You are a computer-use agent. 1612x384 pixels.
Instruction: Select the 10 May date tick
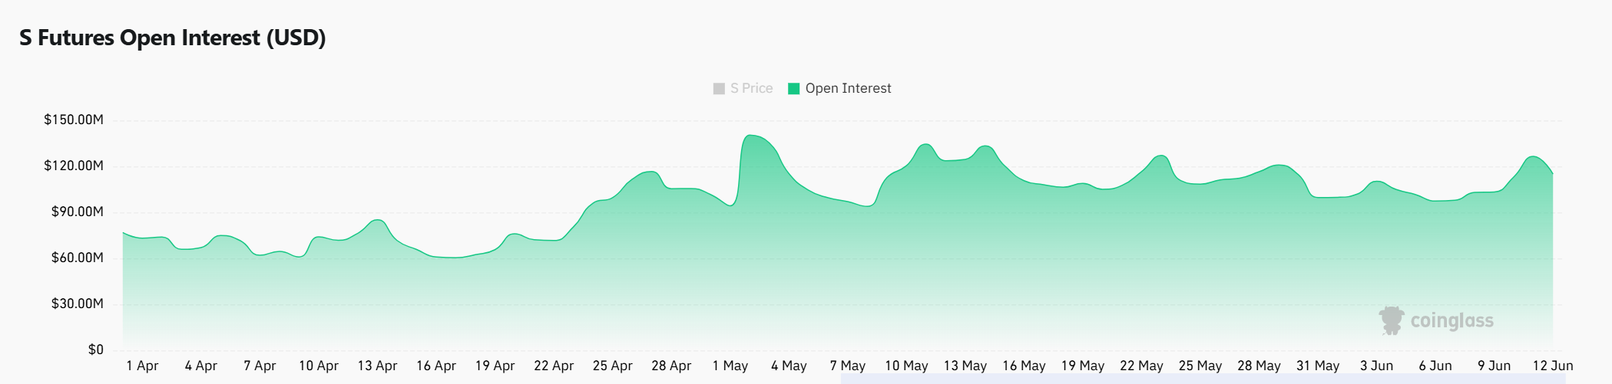point(906,366)
